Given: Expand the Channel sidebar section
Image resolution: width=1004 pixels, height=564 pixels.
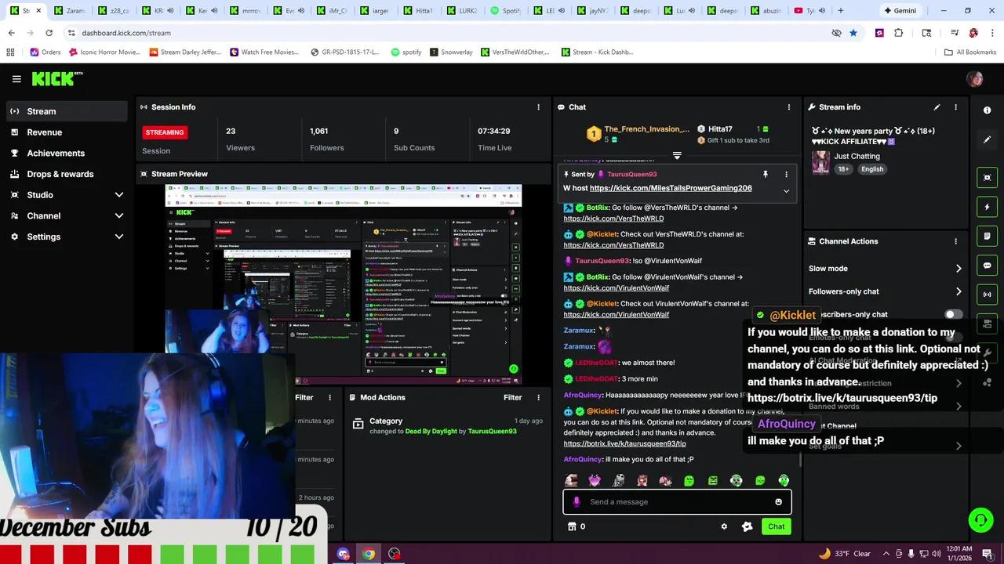Looking at the screenshot, I should pyautogui.click(x=119, y=216).
